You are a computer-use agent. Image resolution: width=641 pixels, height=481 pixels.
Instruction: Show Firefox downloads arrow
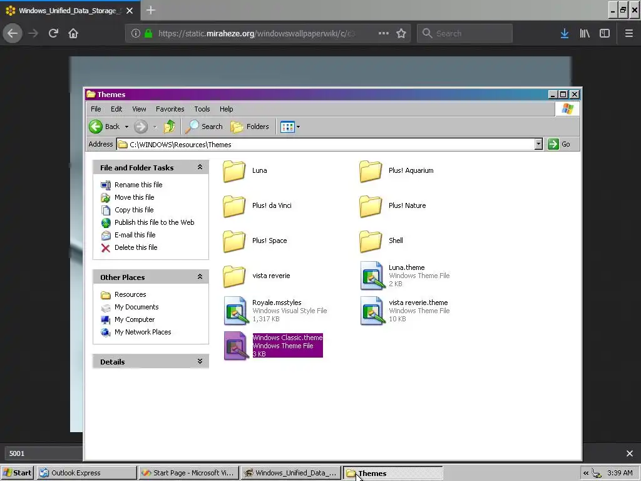click(x=565, y=33)
